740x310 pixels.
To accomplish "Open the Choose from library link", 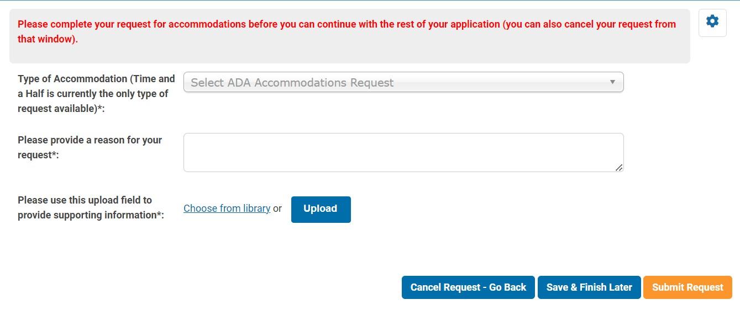I will point(227,208).
